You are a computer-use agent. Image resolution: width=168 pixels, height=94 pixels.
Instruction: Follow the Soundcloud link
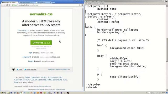click(x=53, y=77)
